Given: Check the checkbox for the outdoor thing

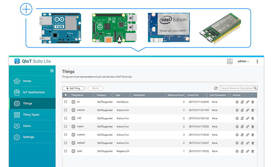Looking at the screenshot, I should pyautogui.click(x=65, y=135).
